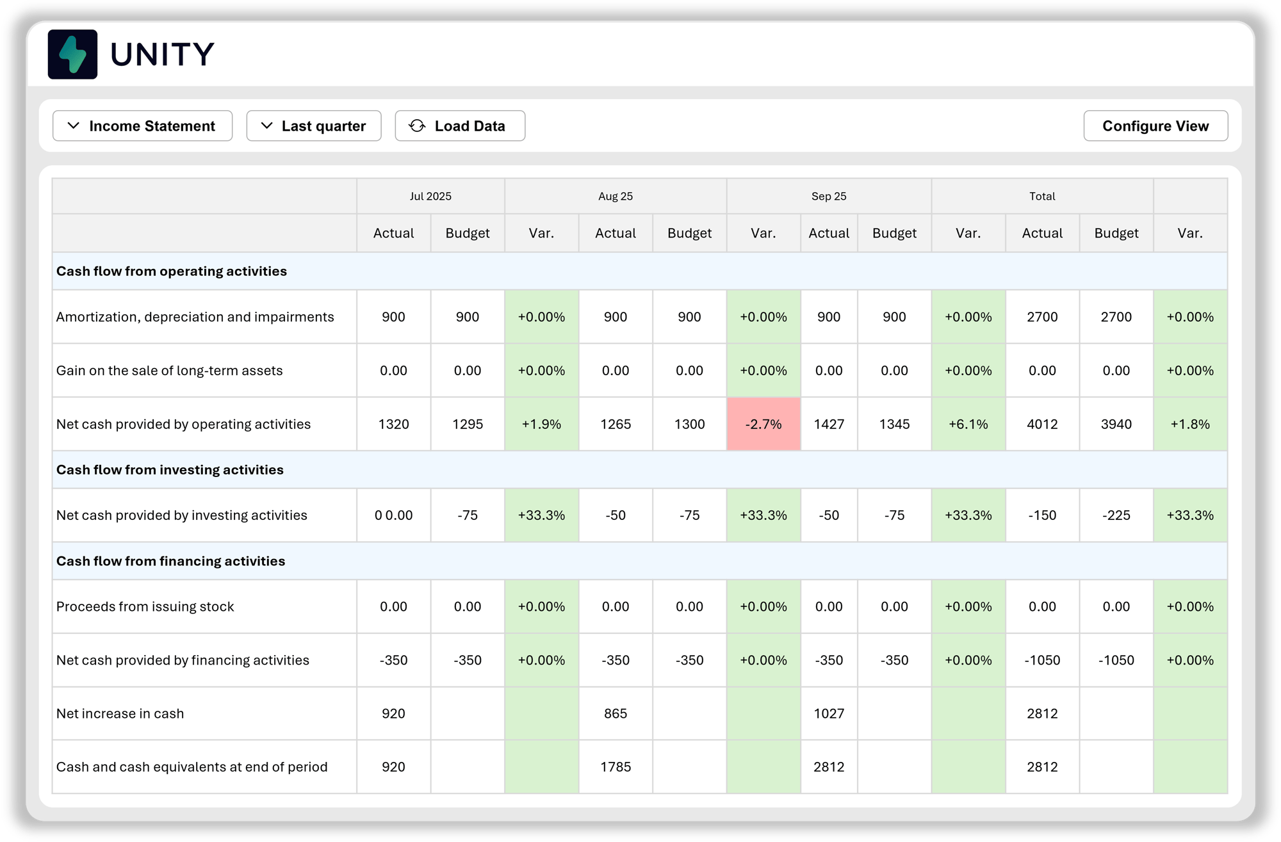The width and height of the screenshot is (1281, 842).
Task: Click the Unity lightning bolt logo
Action: 72,54
